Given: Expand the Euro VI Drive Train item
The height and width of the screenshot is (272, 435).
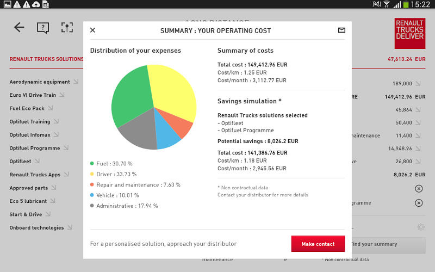Looking at the screenshot, I should (61, 95).
